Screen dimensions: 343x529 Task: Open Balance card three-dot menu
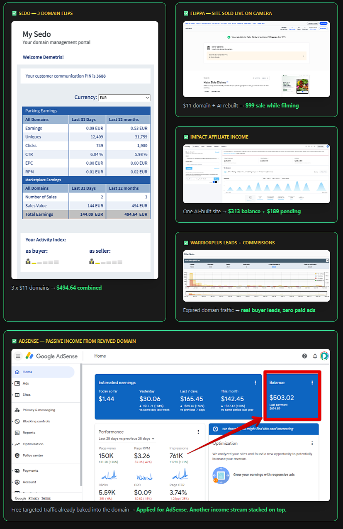pos(312,383)
